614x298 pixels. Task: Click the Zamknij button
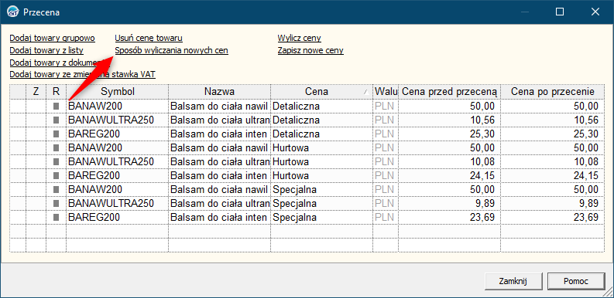(x=513, y=281)
